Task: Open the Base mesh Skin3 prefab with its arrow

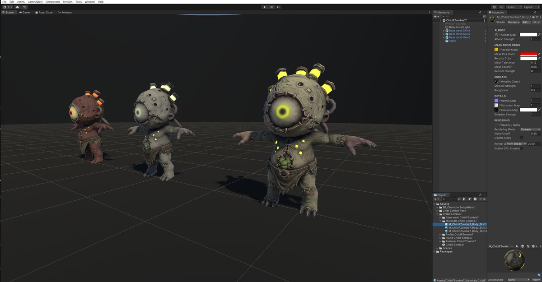Action: 485,37
